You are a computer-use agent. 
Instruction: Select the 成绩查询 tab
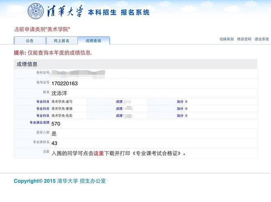pyautogui.click(x=93, y=41)
